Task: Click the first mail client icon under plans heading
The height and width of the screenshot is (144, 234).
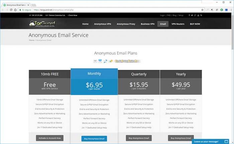Action: 95,61
